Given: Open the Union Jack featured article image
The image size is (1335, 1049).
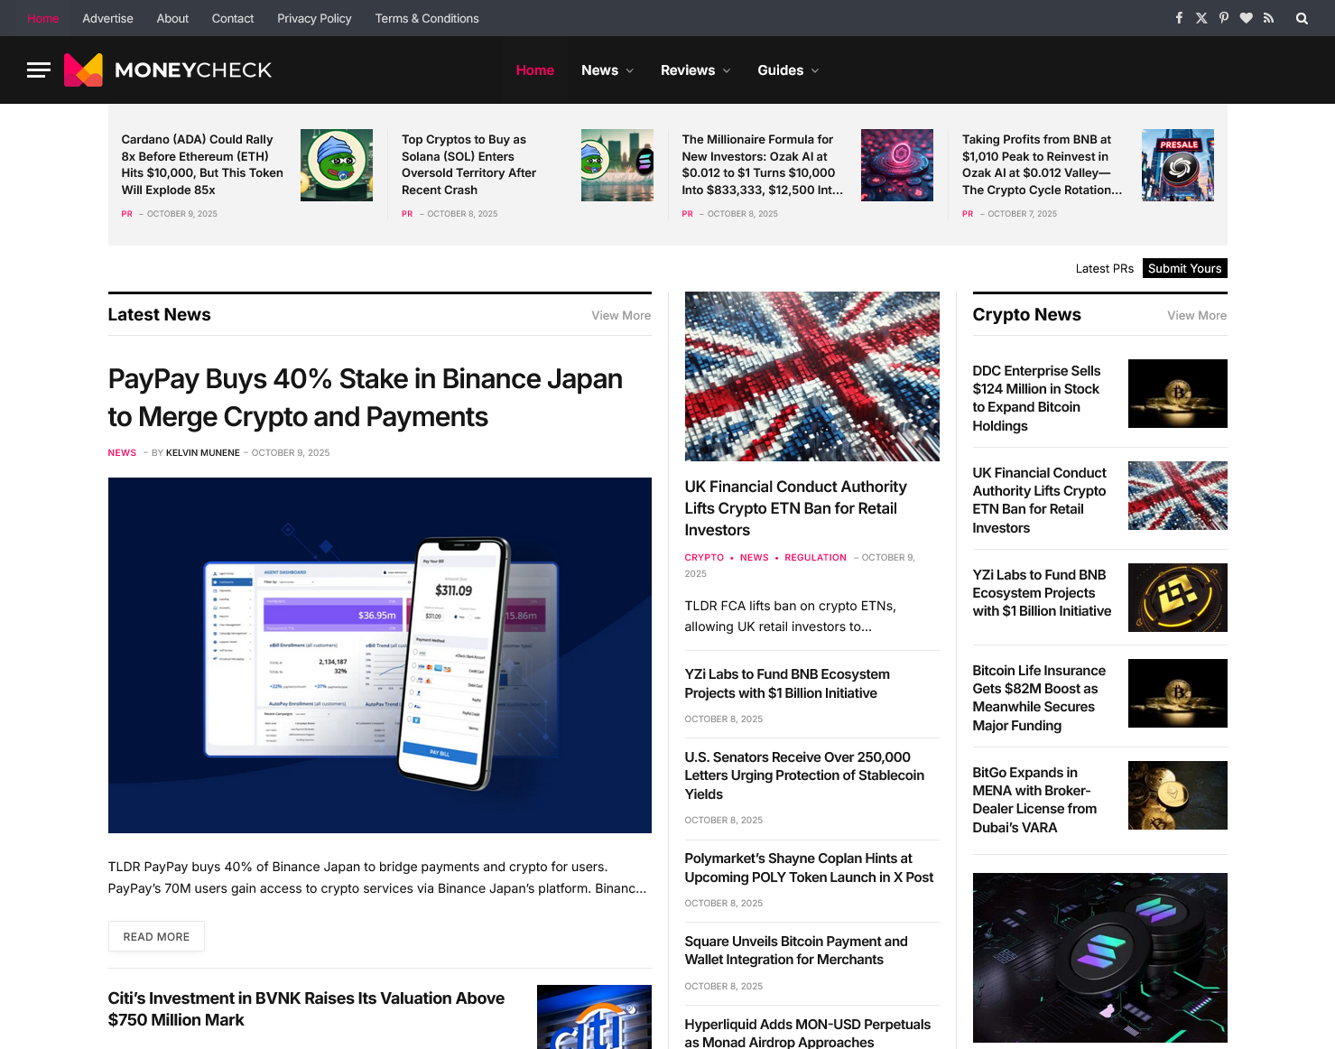Looking at the screenshot, I should coord(811,376).
